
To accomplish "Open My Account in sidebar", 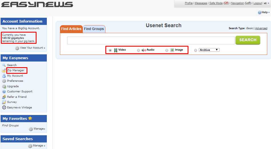I will tap(15, 76).
